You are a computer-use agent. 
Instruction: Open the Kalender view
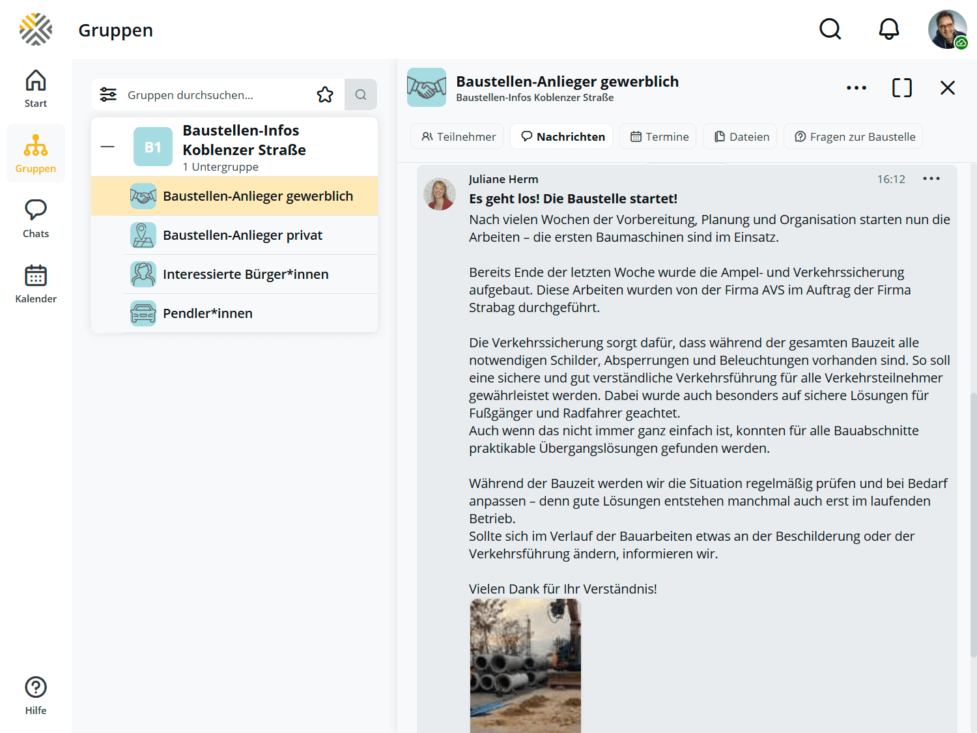(x=36, y=284)
